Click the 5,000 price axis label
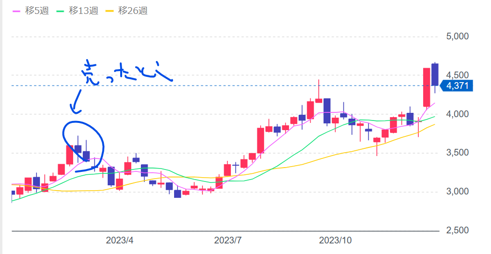 457,36
